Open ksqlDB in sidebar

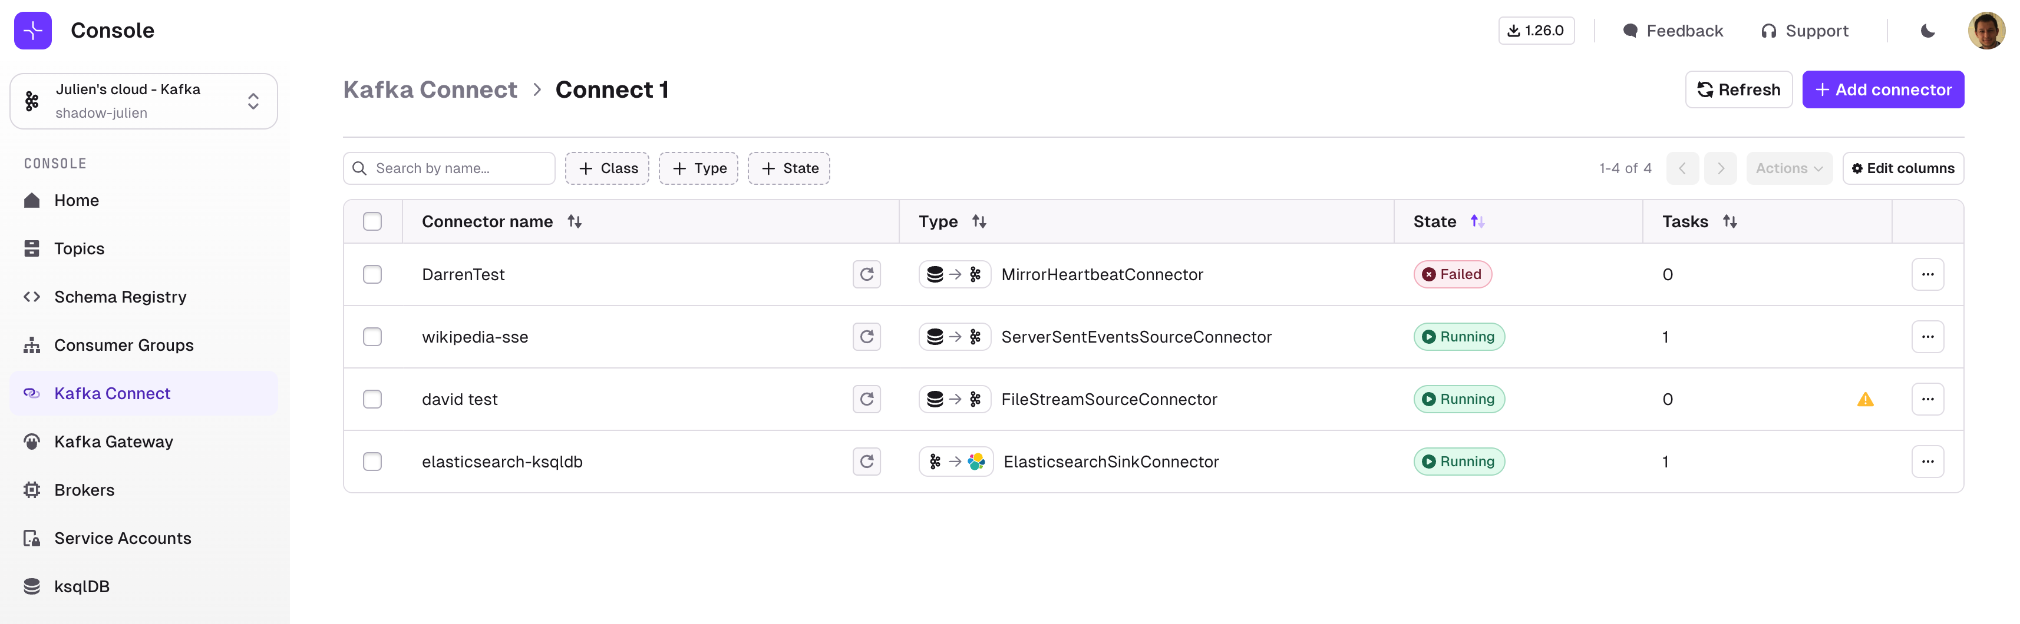pyautogui.click(x=144, y=586)
